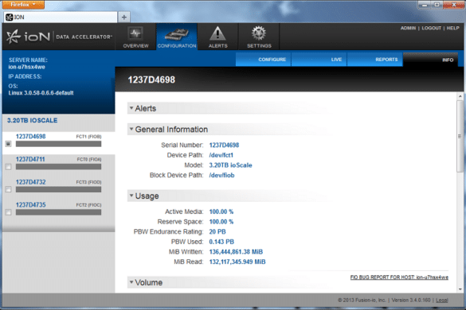The image size is (466, 310).
Task: Click the Version 3.4.0.160 footer text
Action: pyautogui.click(x=411, y=300)
